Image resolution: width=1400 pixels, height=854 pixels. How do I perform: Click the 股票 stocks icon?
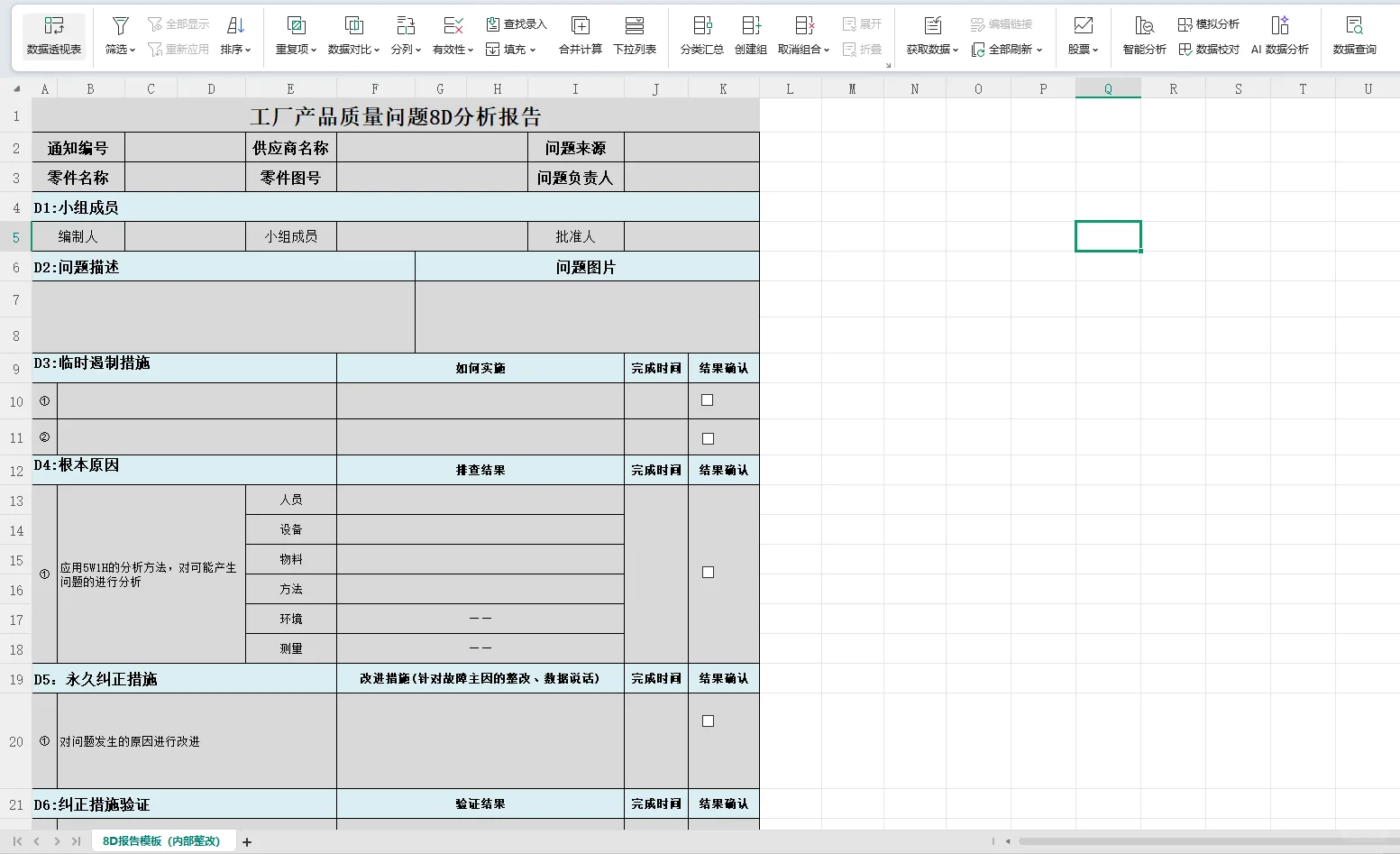1083,25
